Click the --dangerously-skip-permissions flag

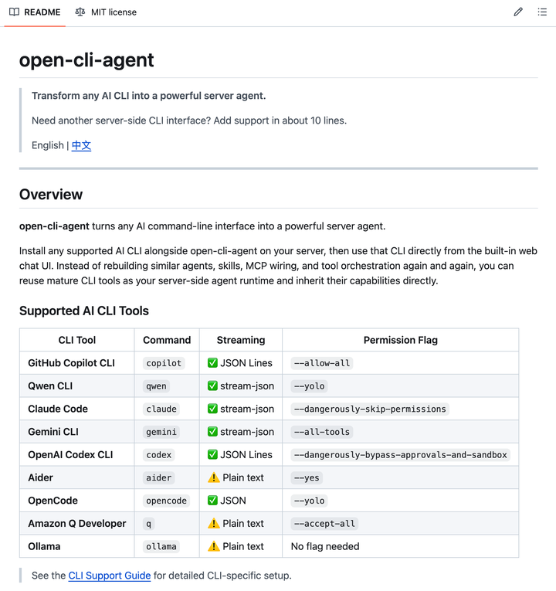point(370,409)
